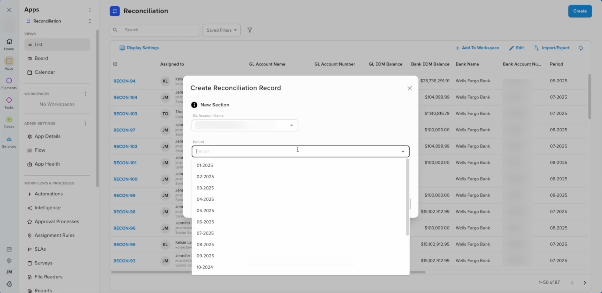Choose the 08-2025 period option

205,244
